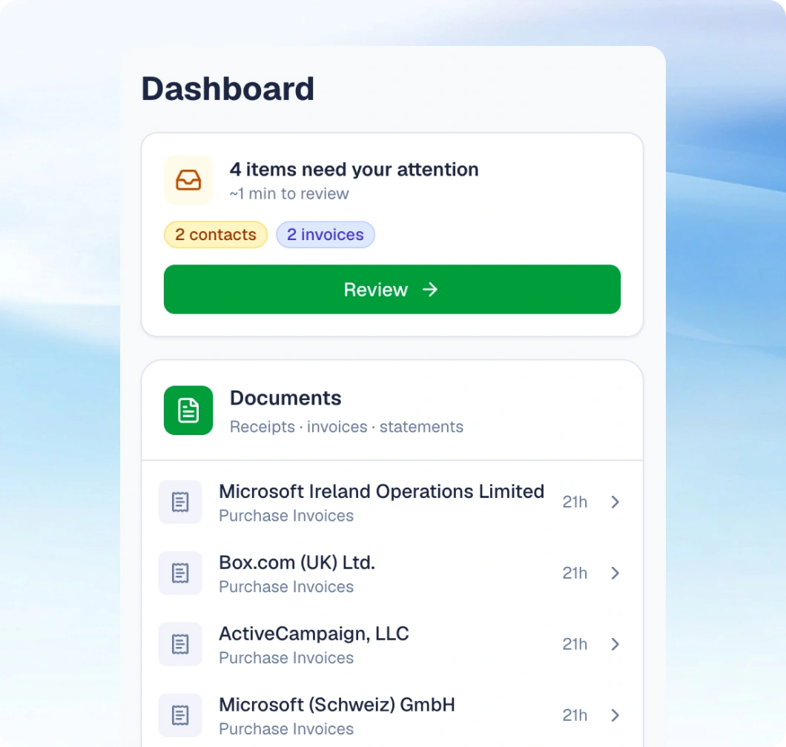Viewport: 786px width, 747px height.
Task: Expand the Box.com (UK) Ltd. chevron
Action: (x=615, y=573)
